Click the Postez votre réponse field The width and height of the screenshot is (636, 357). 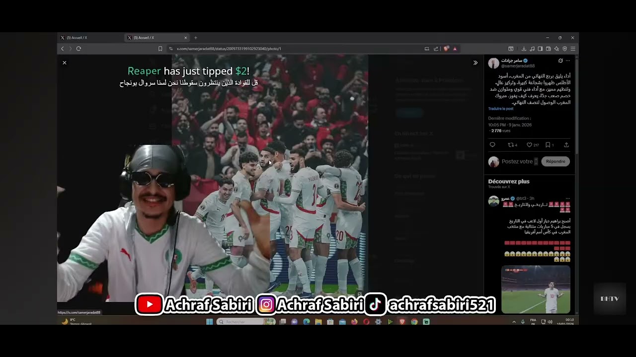pos(520,162)
